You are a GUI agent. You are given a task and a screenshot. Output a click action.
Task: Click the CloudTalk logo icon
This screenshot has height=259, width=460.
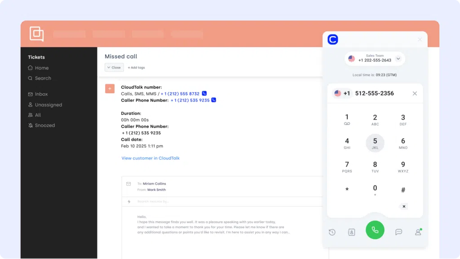click(x=333, y=40)
